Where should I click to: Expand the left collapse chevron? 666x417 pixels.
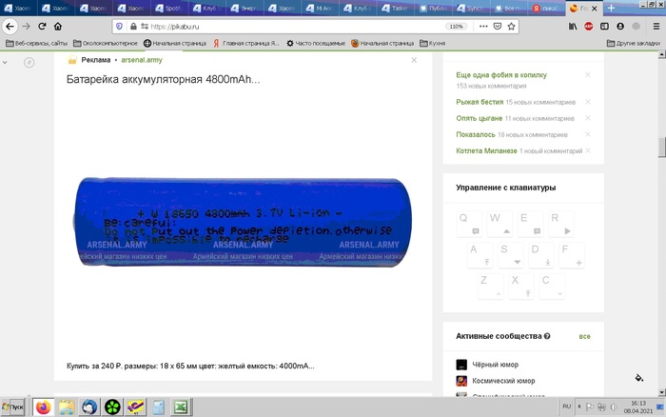click(5, 63)
